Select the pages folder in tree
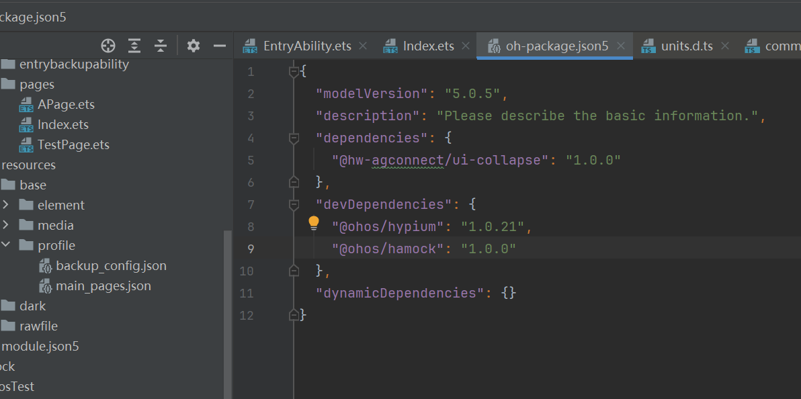 click(x=37, y=84)
